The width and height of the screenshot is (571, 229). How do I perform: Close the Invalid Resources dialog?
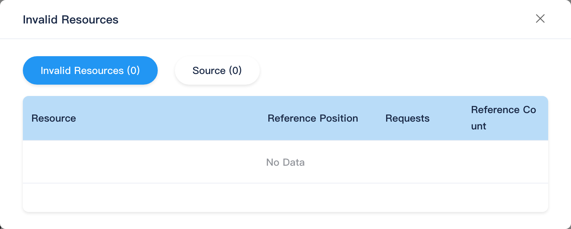point(540,18)
